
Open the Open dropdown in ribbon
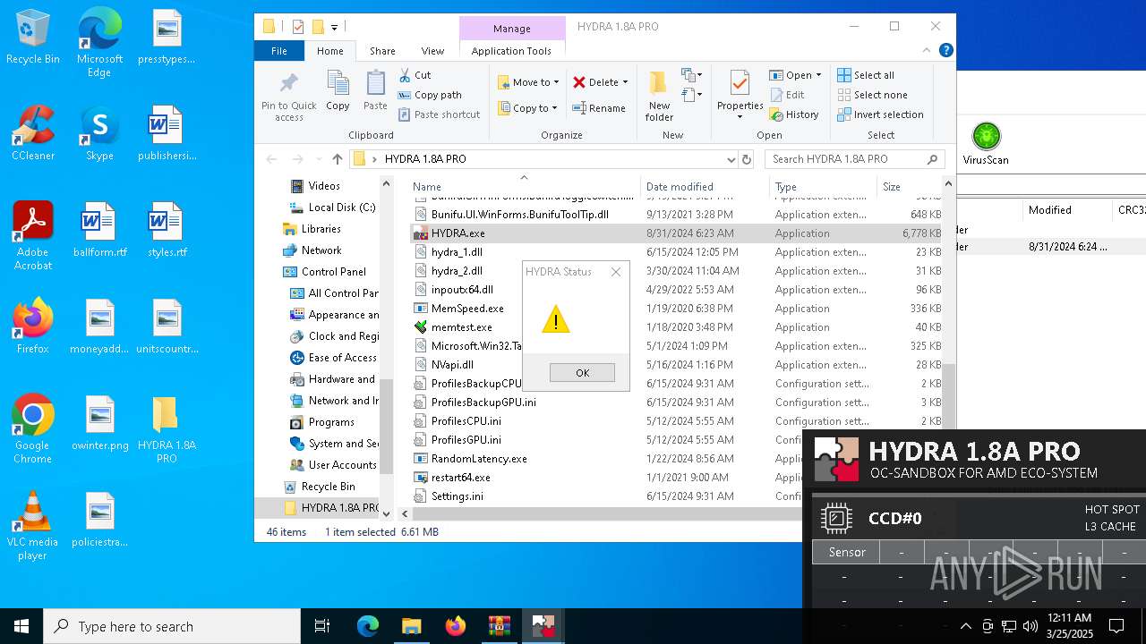coord(817,75)
